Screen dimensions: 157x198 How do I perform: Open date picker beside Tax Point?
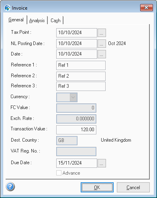102,33
